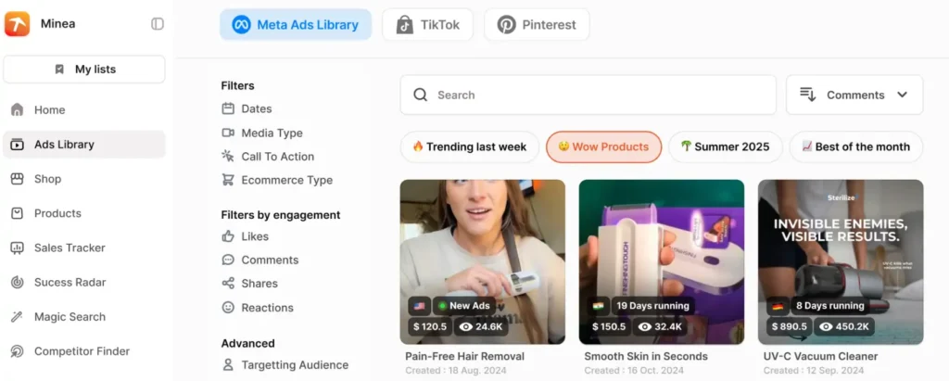The image size is (949, 381).
Task: Open My lists button
Action: point(84,69)
